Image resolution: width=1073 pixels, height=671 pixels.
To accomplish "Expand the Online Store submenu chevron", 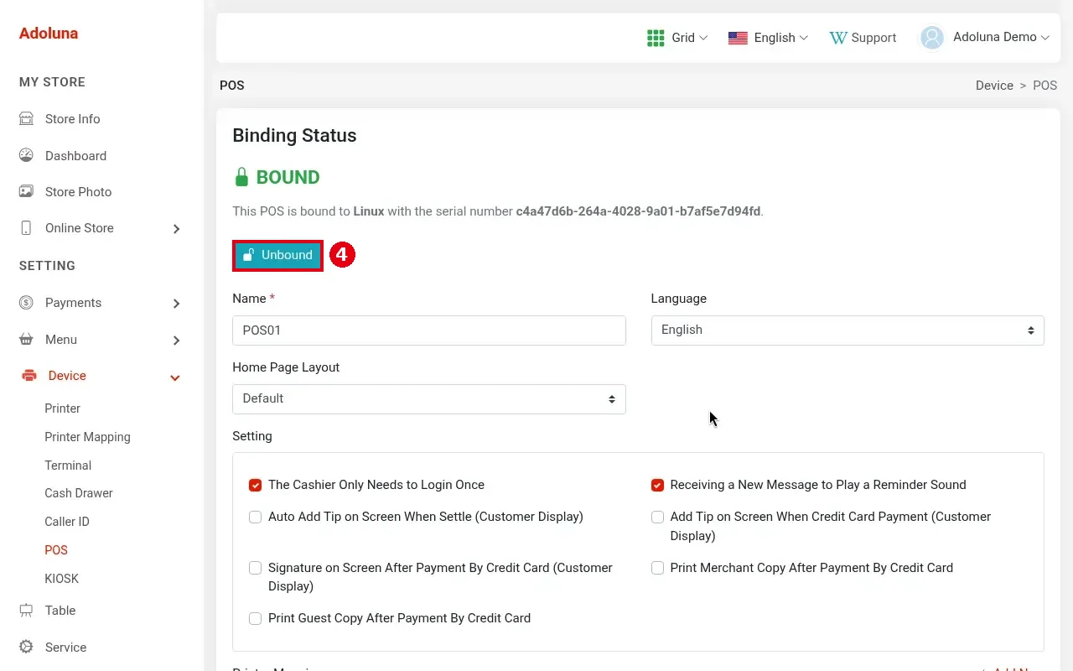I will point(176,229).
